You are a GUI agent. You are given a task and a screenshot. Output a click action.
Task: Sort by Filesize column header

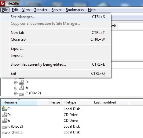coord(50,102)
